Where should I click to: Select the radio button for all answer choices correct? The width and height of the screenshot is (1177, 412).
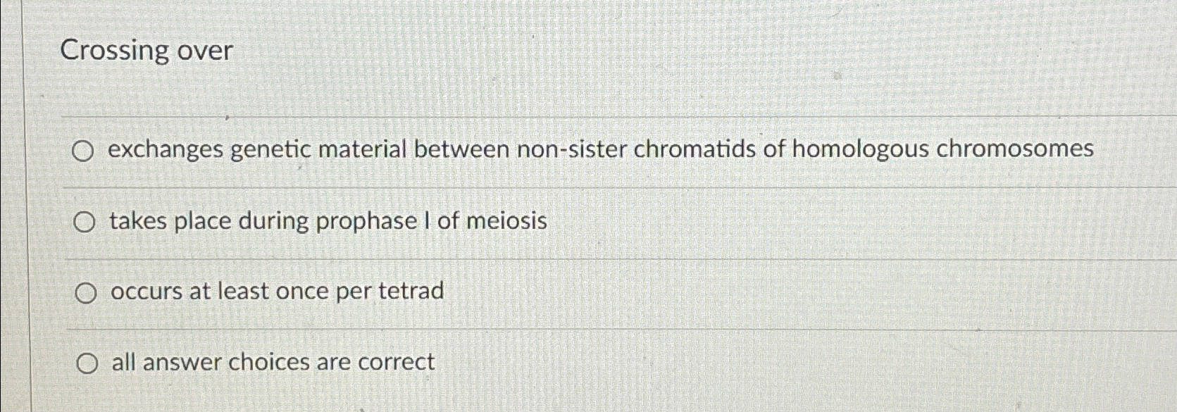[x=88, y=363]
